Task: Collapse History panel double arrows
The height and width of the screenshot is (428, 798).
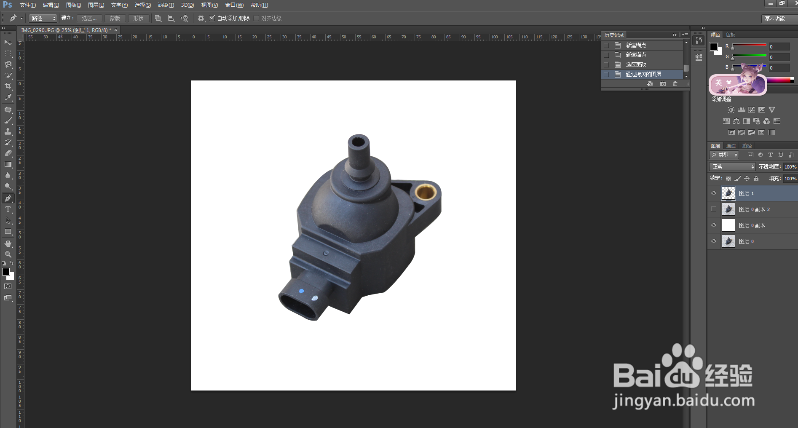Action: point(675,35)
